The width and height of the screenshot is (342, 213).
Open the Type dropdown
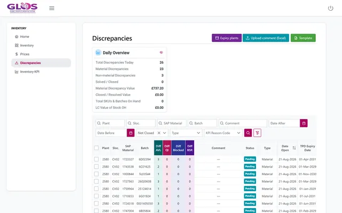coord(186,133)
